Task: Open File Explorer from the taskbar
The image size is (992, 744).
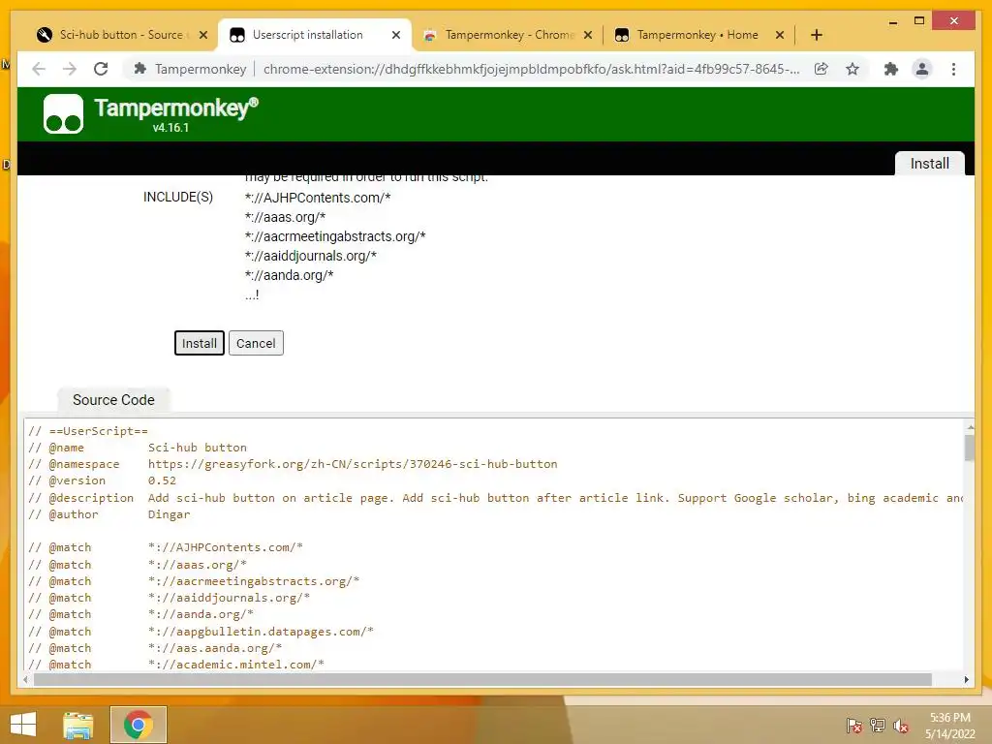Action: coord(78,725)
